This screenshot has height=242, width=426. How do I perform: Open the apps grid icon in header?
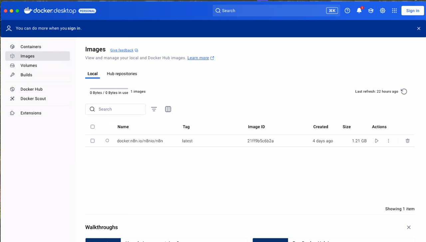point(394,11)
